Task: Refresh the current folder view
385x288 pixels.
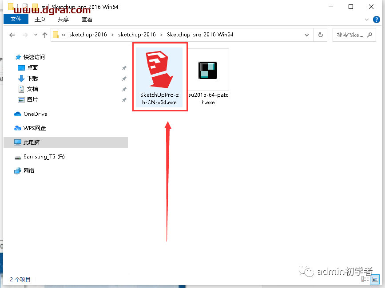Action: pos(321,35)
